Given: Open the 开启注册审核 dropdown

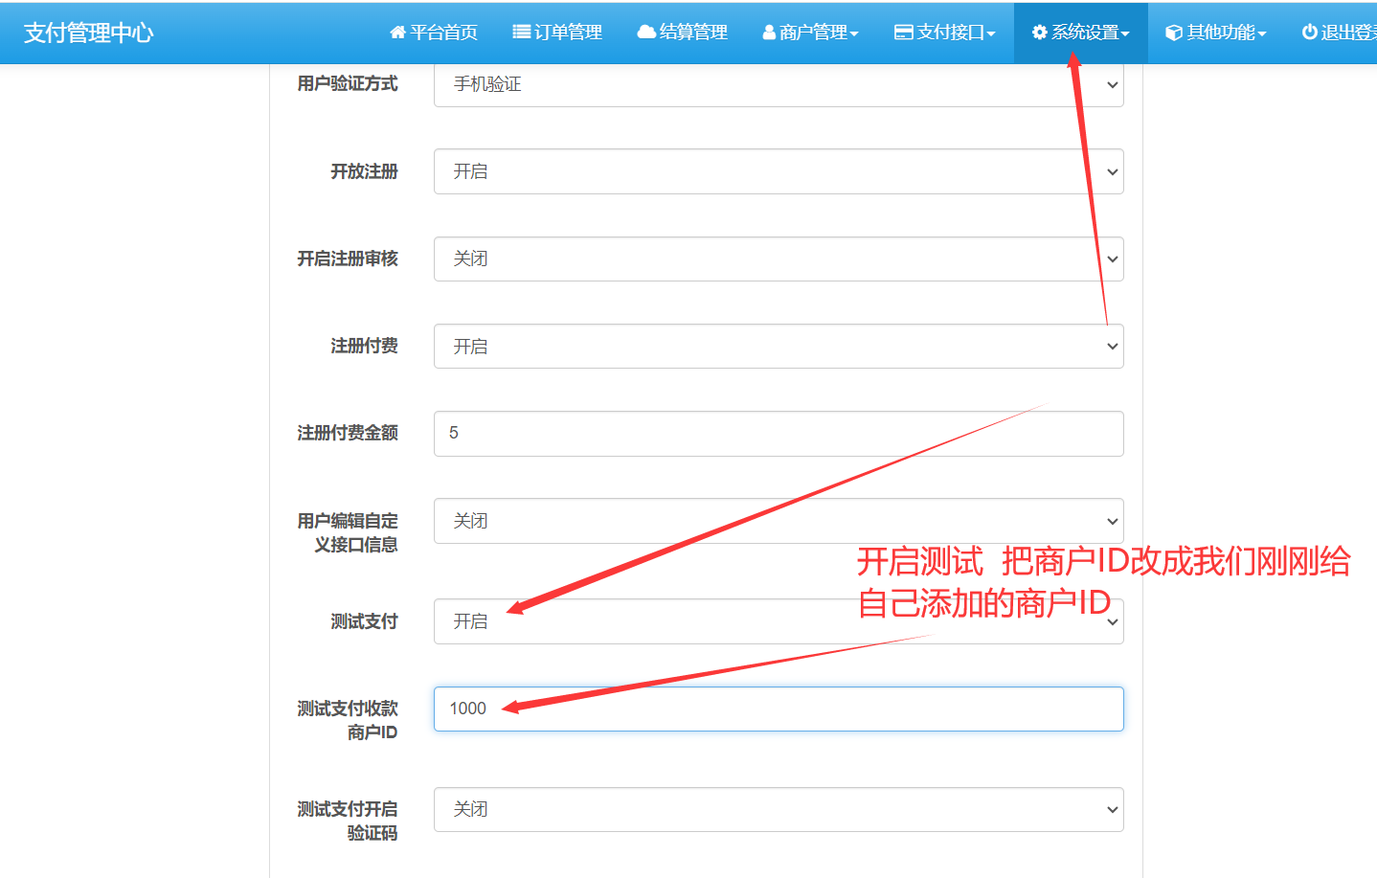Looking at the screenshot, I should (x=779, y=259).
